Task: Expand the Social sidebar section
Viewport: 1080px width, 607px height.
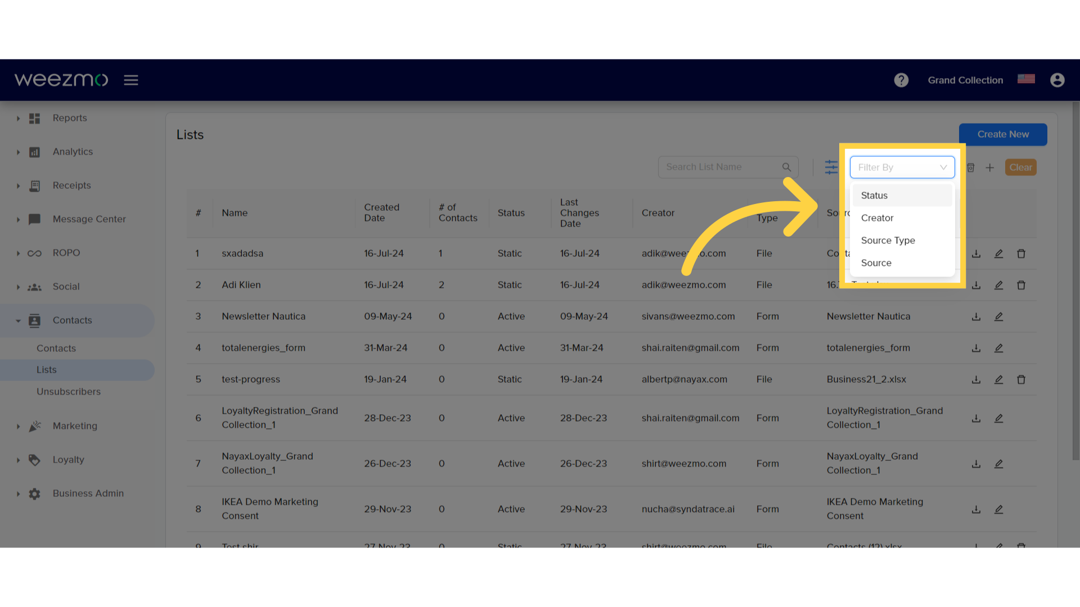Action: click(18, 287)
